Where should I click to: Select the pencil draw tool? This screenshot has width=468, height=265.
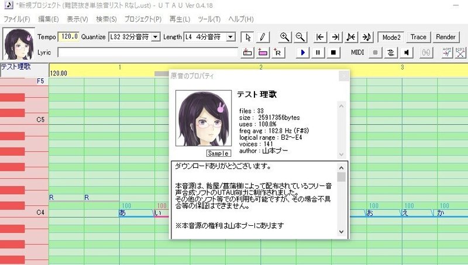coord(263,37)
